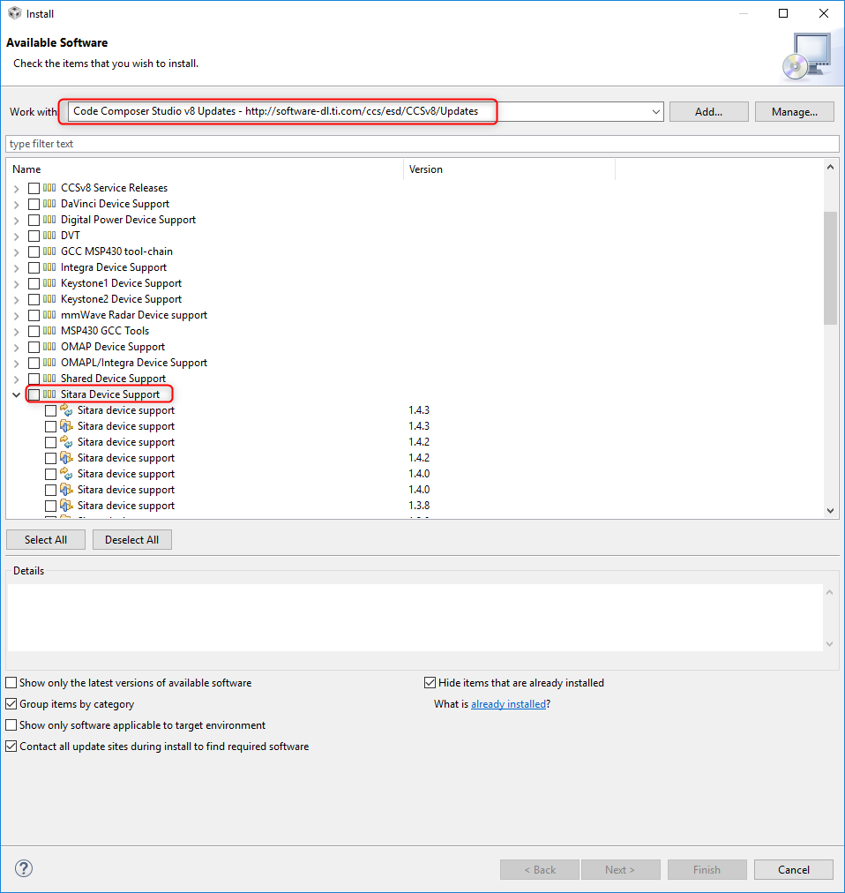This screenshot has height=893, width=845.
Task: Click the software list scroll down arrow
Action: click(x=830, y=510)
